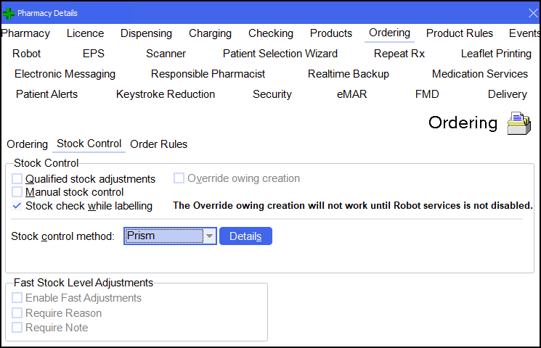The image size is (541, 348).
Task: Close the Pharmacy Details window
Action: pos(532,13)
